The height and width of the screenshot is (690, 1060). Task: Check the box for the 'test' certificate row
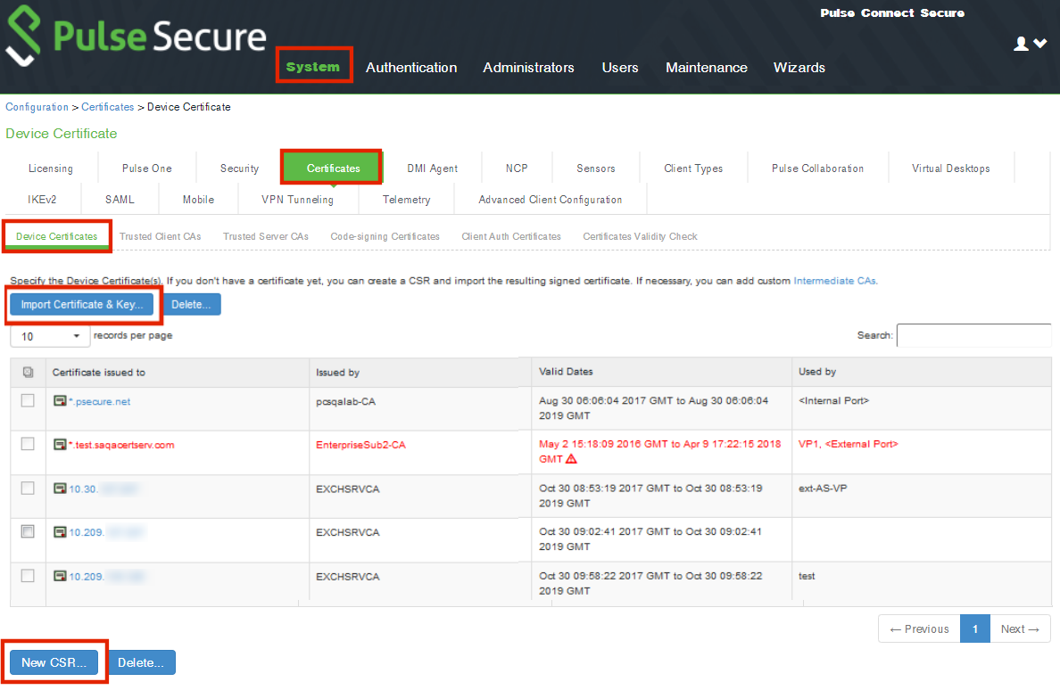pos(28,575)
